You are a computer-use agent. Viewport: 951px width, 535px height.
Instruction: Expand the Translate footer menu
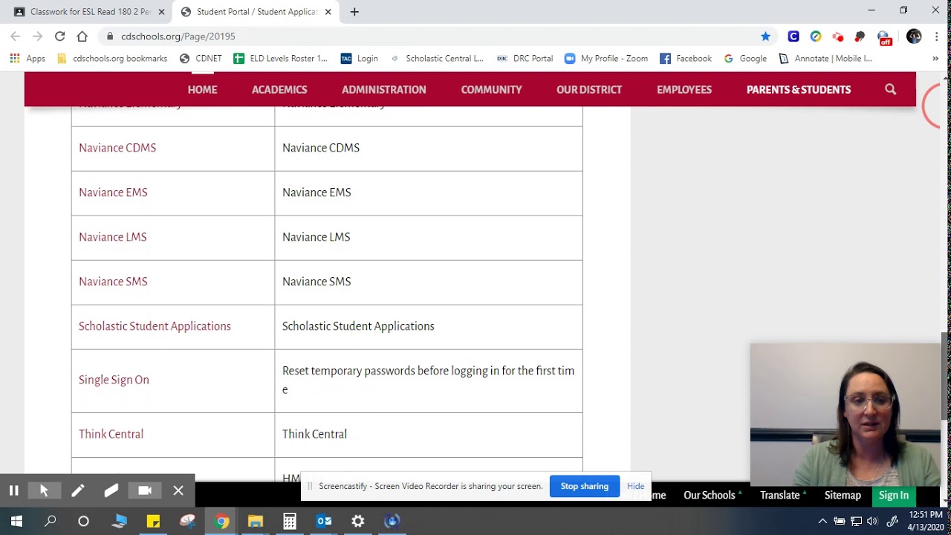[x=783, y=495]
